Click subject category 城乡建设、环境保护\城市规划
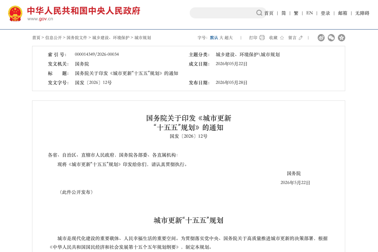Screen dimensions: 378x252 tap(248, 55)
